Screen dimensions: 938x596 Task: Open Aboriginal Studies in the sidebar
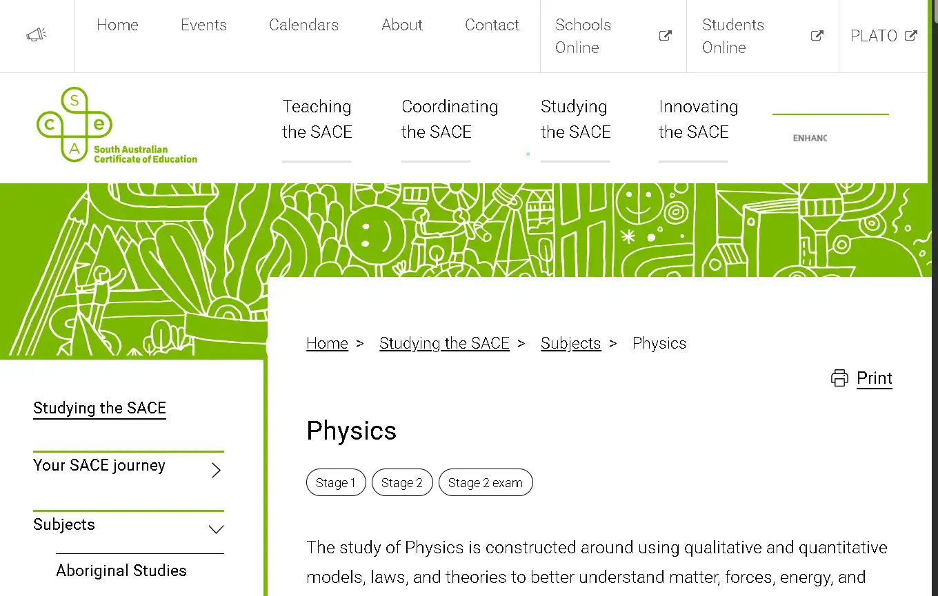click(121, 571)
